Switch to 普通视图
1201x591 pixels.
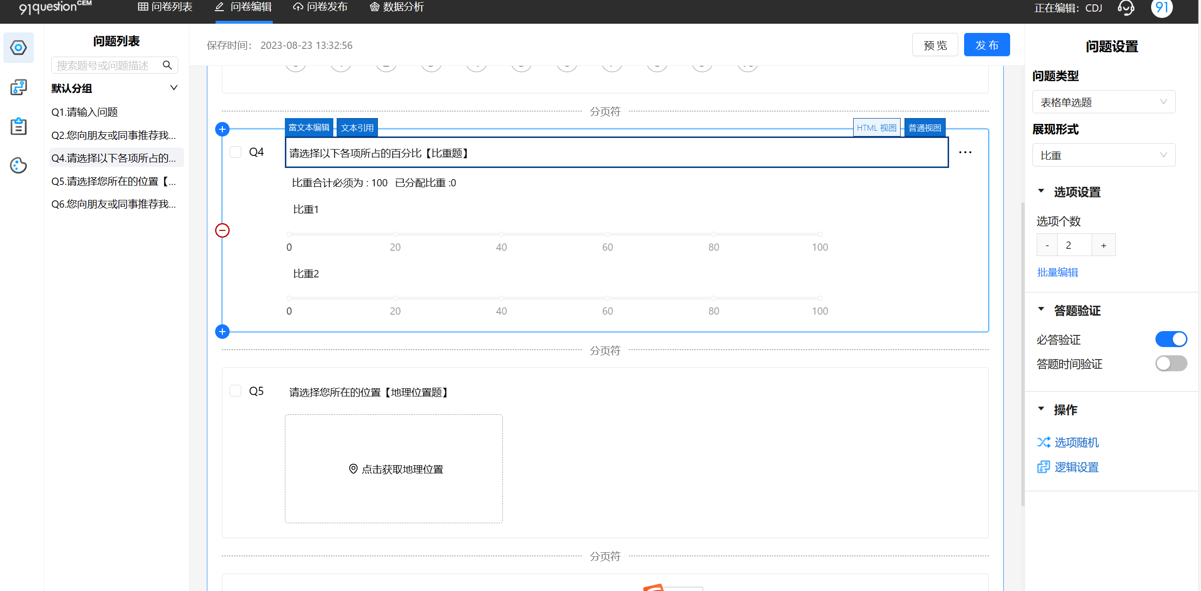(x=925, y=128)
